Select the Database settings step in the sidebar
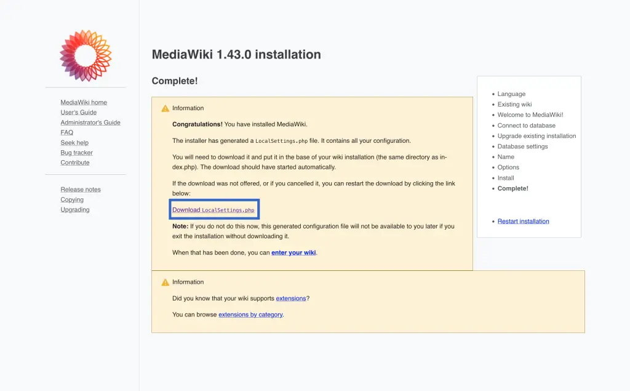 pyautogui.click(x=523, y=146)
